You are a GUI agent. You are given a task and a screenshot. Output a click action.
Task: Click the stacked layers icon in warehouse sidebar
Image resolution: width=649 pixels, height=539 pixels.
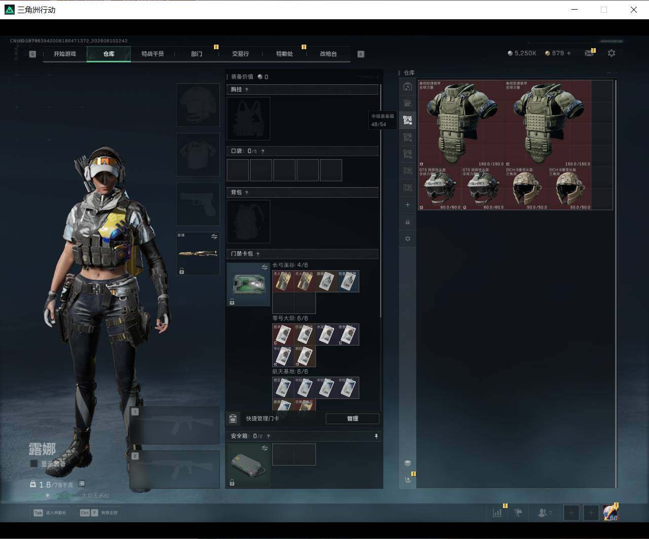point(408,463)
